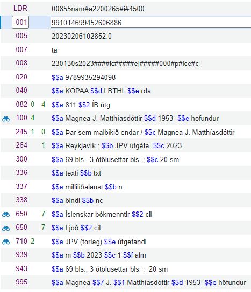Click the 995 local field row
Screen dimensions: 251x292
tap(126, 282)
